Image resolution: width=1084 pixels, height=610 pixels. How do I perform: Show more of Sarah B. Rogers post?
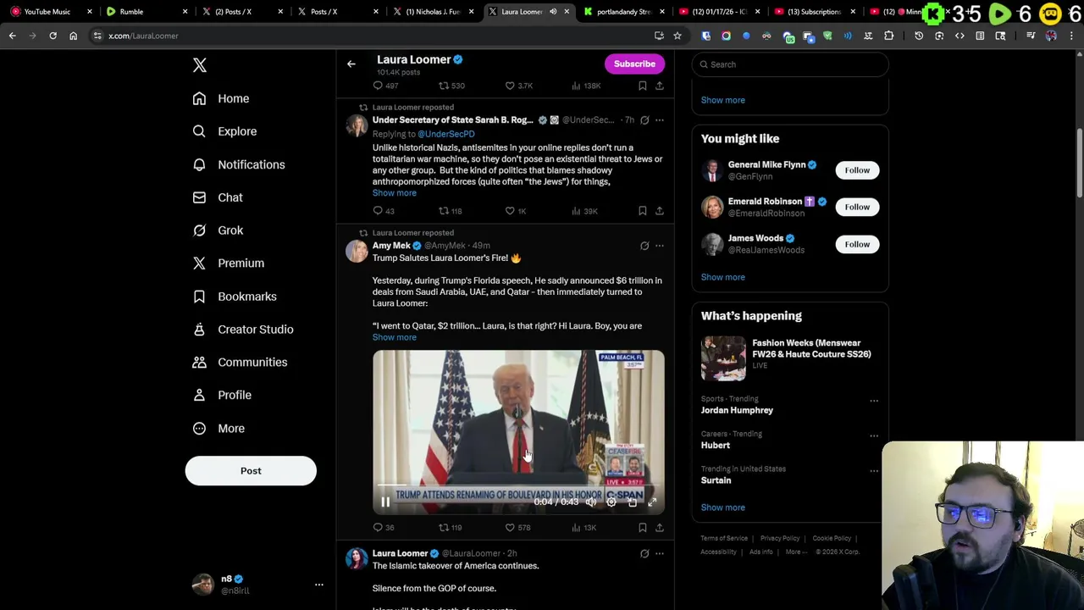coord(395,193)
